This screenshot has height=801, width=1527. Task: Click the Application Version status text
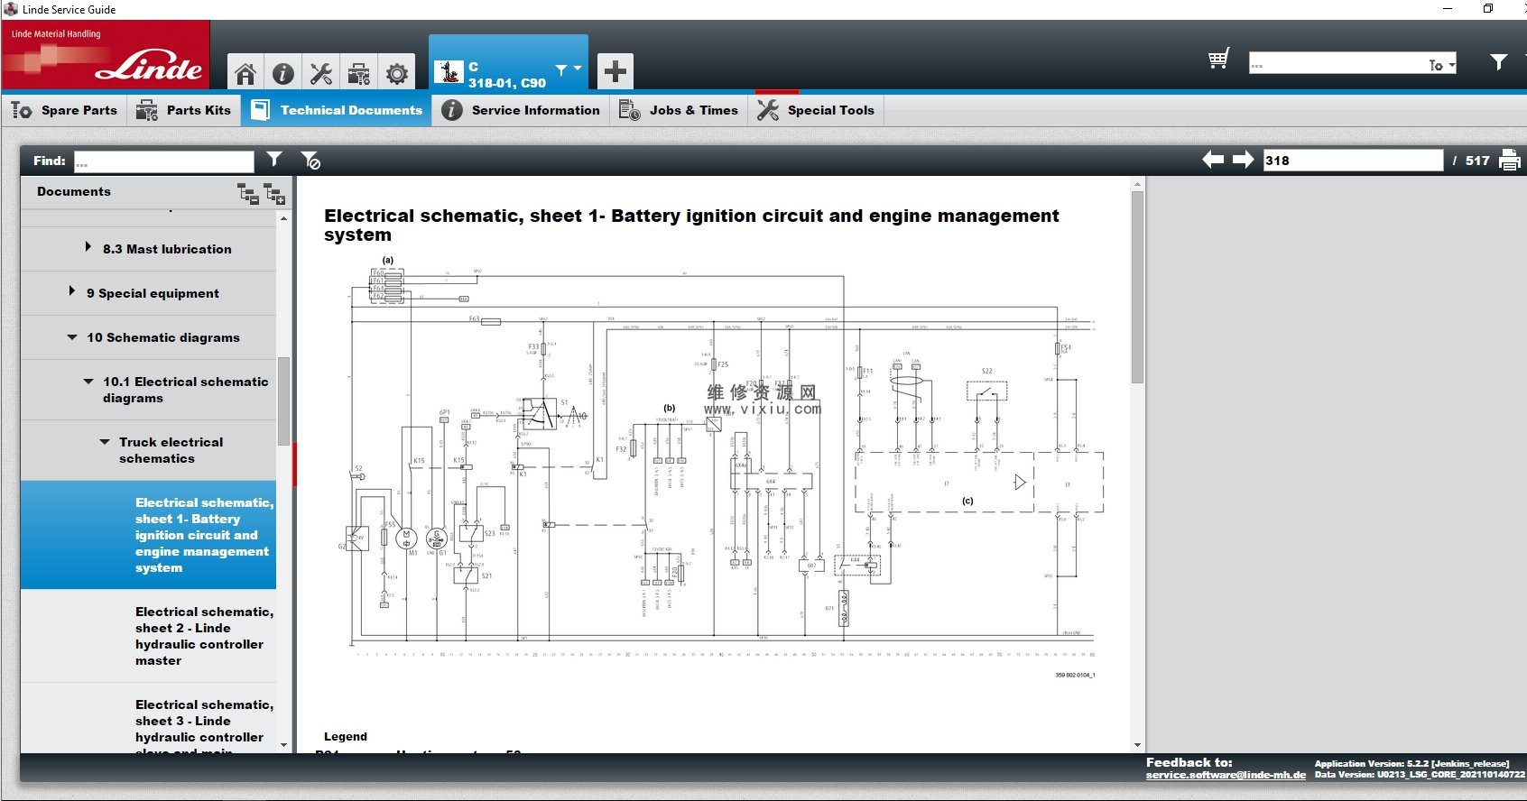click(1411, 763)
